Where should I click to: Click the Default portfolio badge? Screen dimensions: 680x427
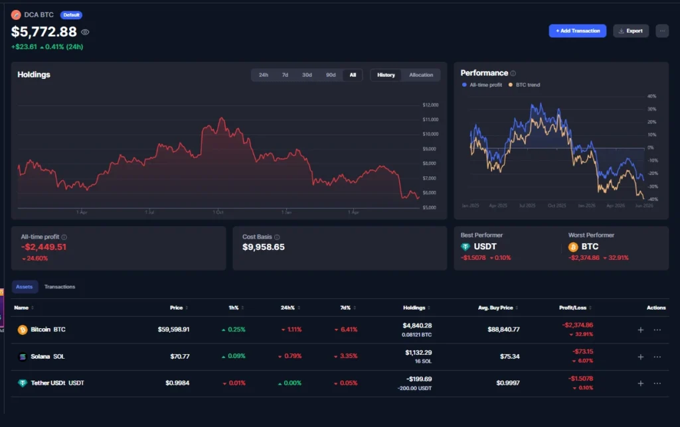tap(71, 15)
